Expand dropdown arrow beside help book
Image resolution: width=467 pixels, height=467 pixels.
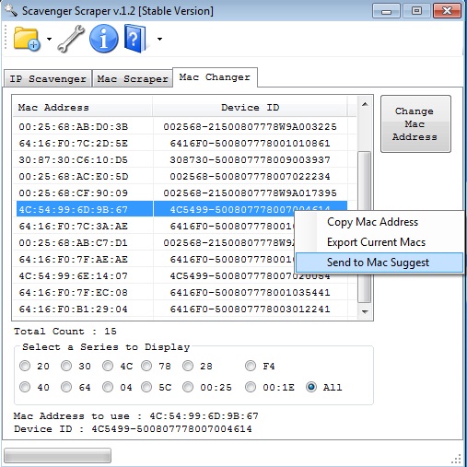tap(159, 39)
